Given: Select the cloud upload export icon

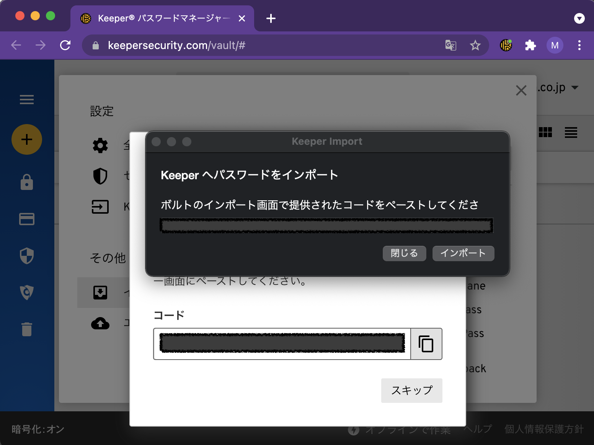Looking at the screenshot, I should point(100,324).
